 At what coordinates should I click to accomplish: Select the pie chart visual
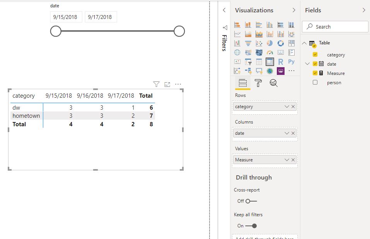[x=270, y=43]
